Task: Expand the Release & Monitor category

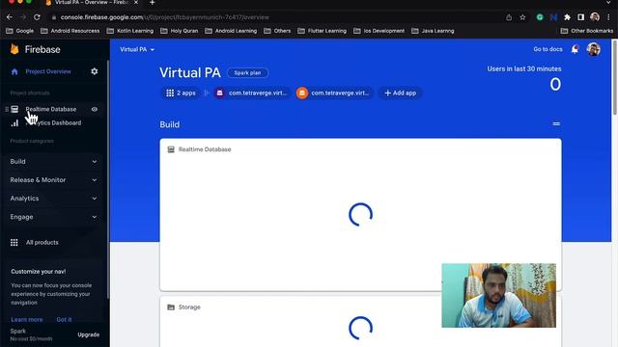Action: pyautogui.click(x=54, y=180)
